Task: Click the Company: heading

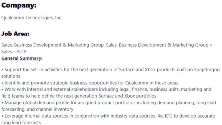Action: tap(19, 6)
